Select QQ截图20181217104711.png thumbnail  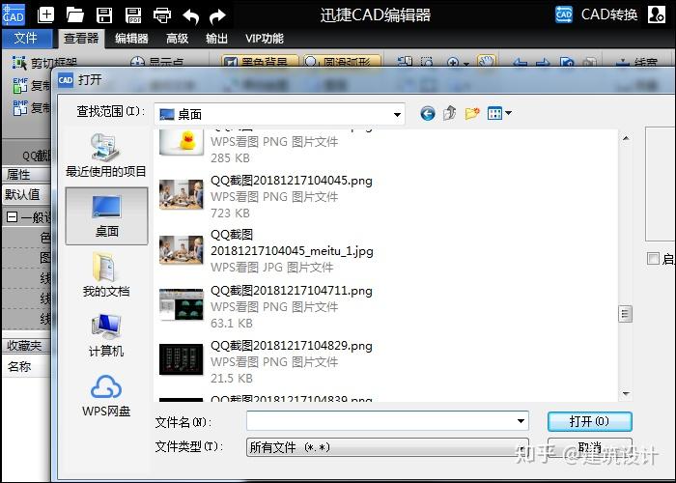pos(182,305)
